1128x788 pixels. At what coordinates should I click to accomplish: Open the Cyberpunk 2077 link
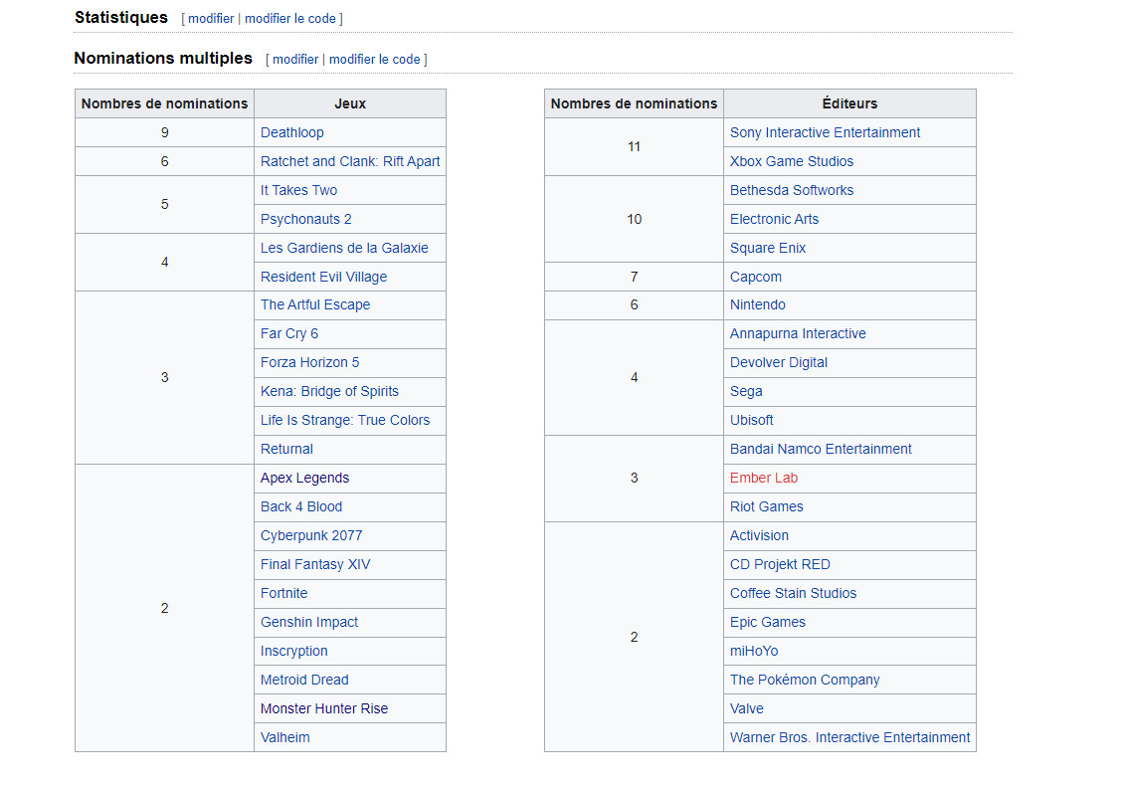click(311, 535)
